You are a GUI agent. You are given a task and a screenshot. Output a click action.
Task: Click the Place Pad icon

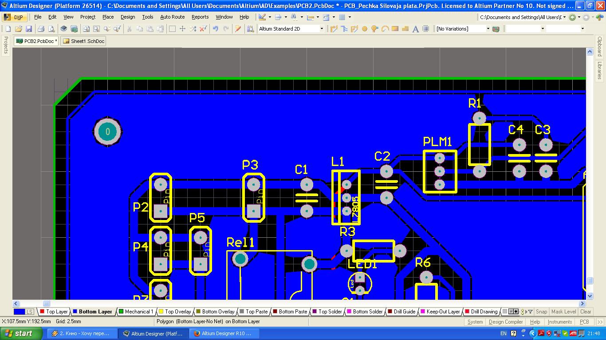(365, 29)
